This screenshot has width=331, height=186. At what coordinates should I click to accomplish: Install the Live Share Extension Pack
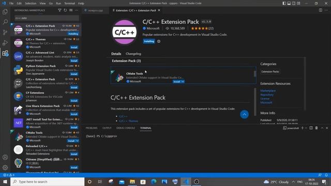coord(74,114)
